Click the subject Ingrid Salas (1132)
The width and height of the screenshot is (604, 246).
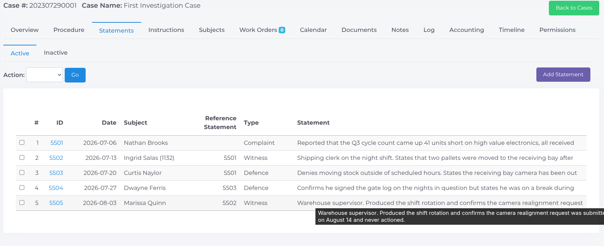tap(149, 158)
